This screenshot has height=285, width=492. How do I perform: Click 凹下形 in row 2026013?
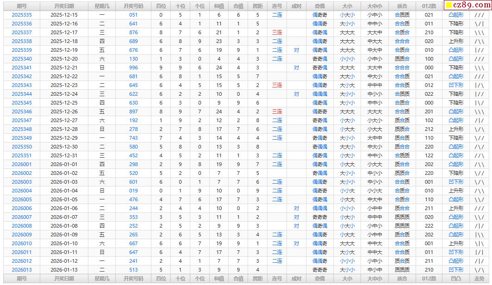[x=456, y=269]
